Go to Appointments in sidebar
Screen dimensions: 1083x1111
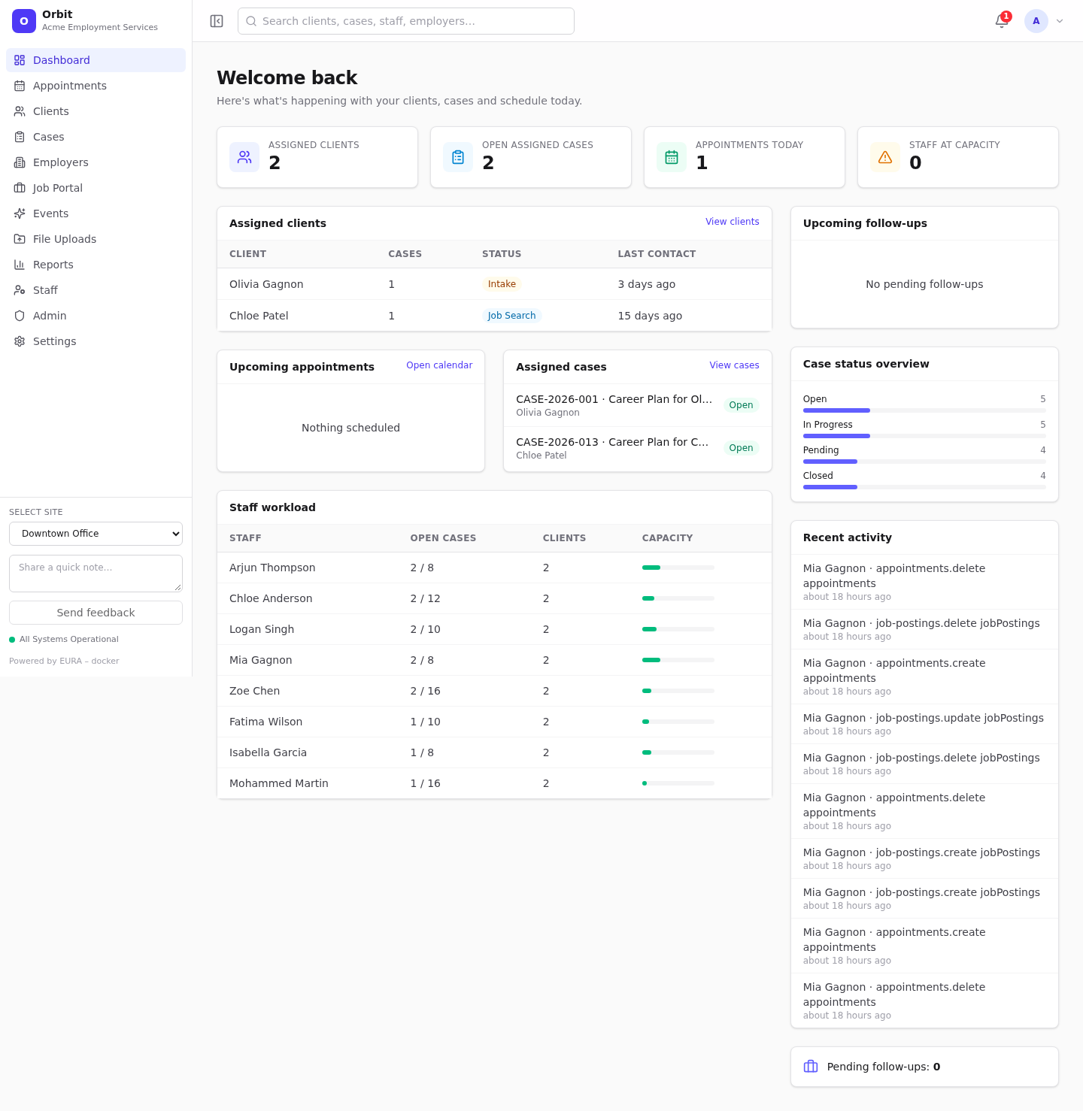(x=96, y=86)
